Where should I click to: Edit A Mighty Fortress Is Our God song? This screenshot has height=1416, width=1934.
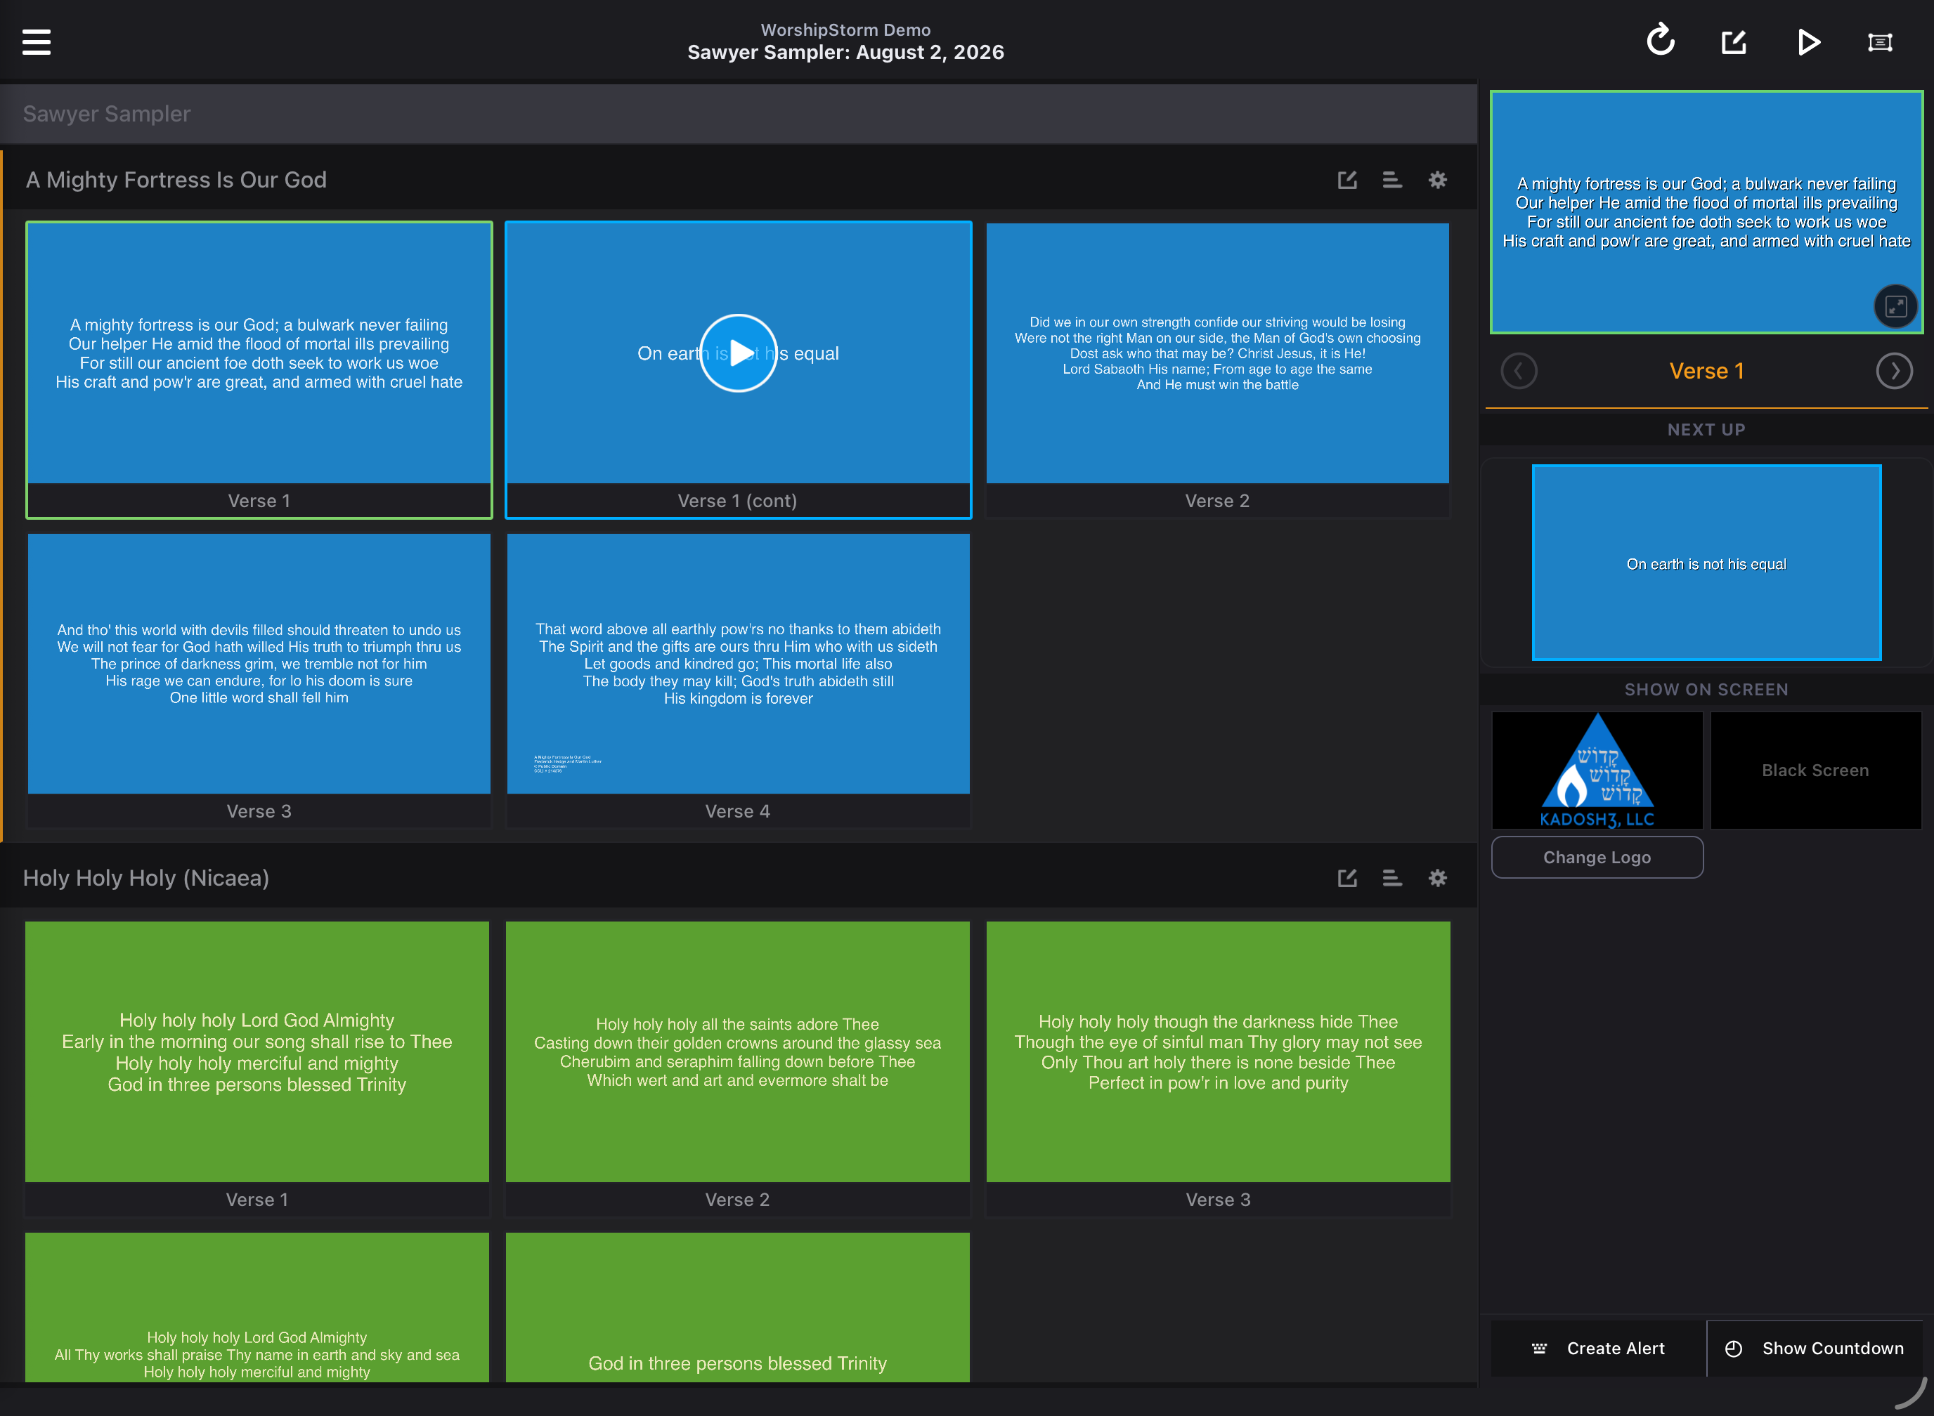[x=1346, y=179]
